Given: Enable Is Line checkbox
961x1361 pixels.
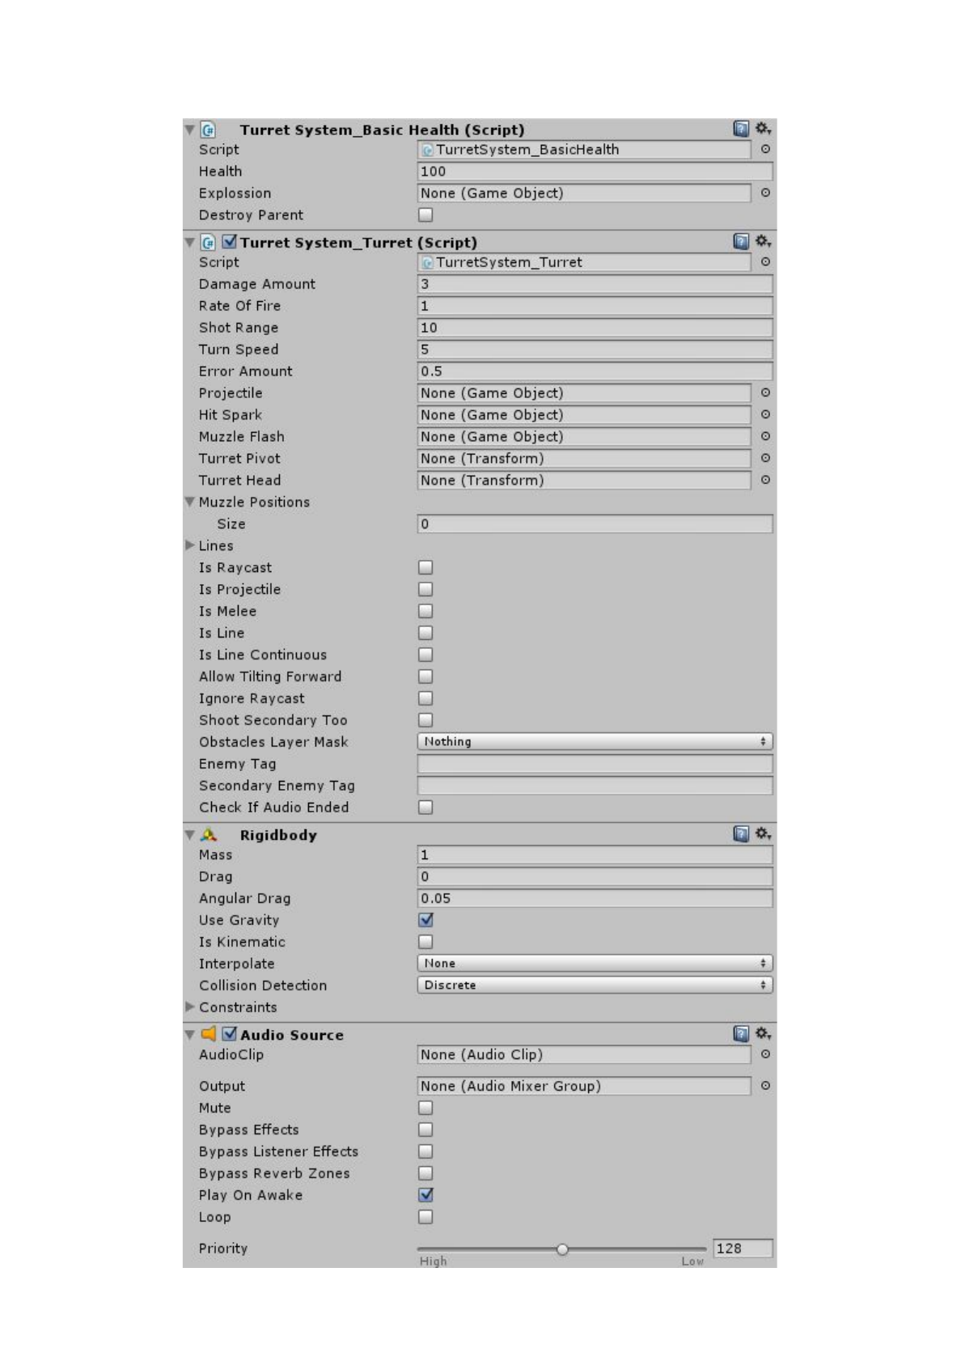Looking at the screenshot, I should (x=425, y=633).
